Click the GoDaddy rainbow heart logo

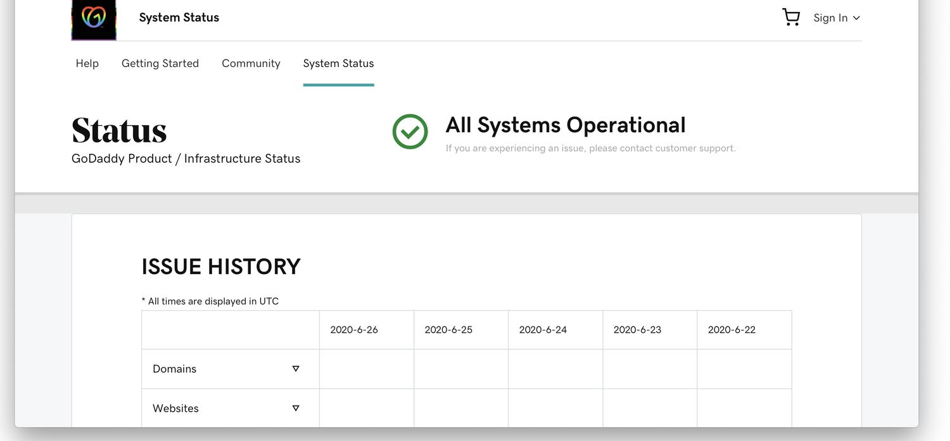point(94,19)
